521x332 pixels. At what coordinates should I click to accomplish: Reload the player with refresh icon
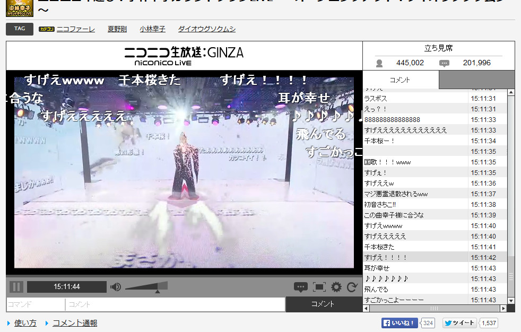(352, 287)
